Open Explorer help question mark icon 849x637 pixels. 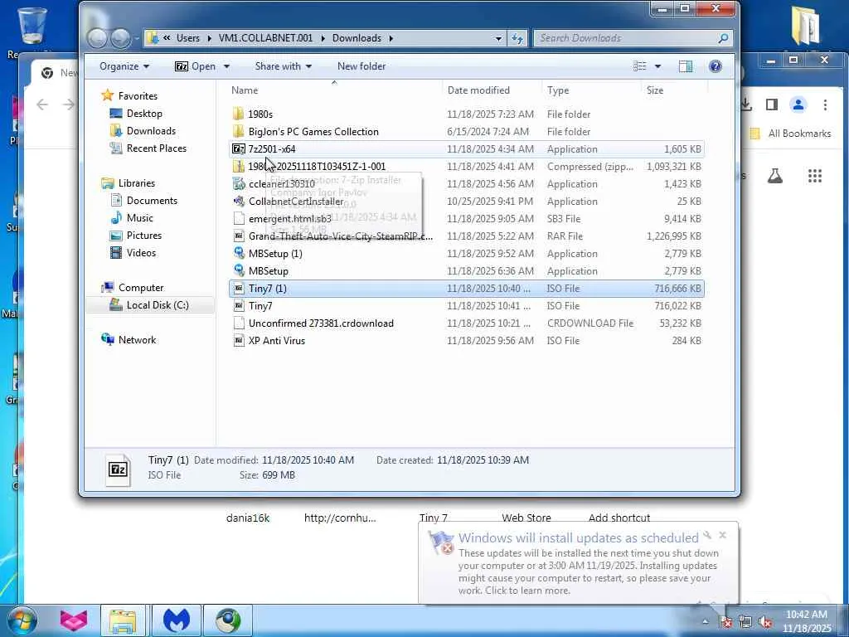coord(716,66)
